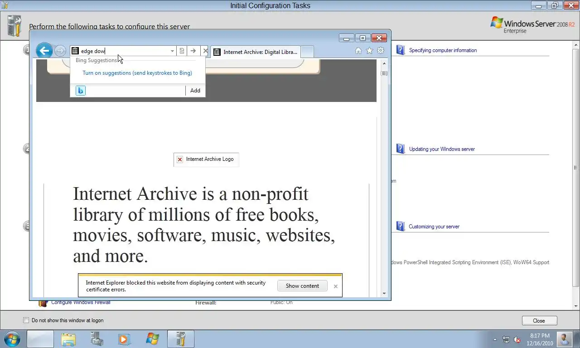Click the broken Internet Archive Logo image

206,159
